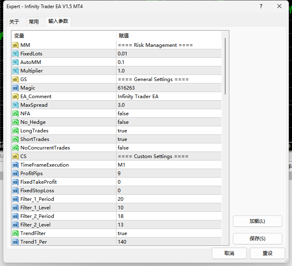This screenshot has height=266, width=292.
Task: Click the integer icon beside FixedTakeProfit
Action: tap(15, 182)
